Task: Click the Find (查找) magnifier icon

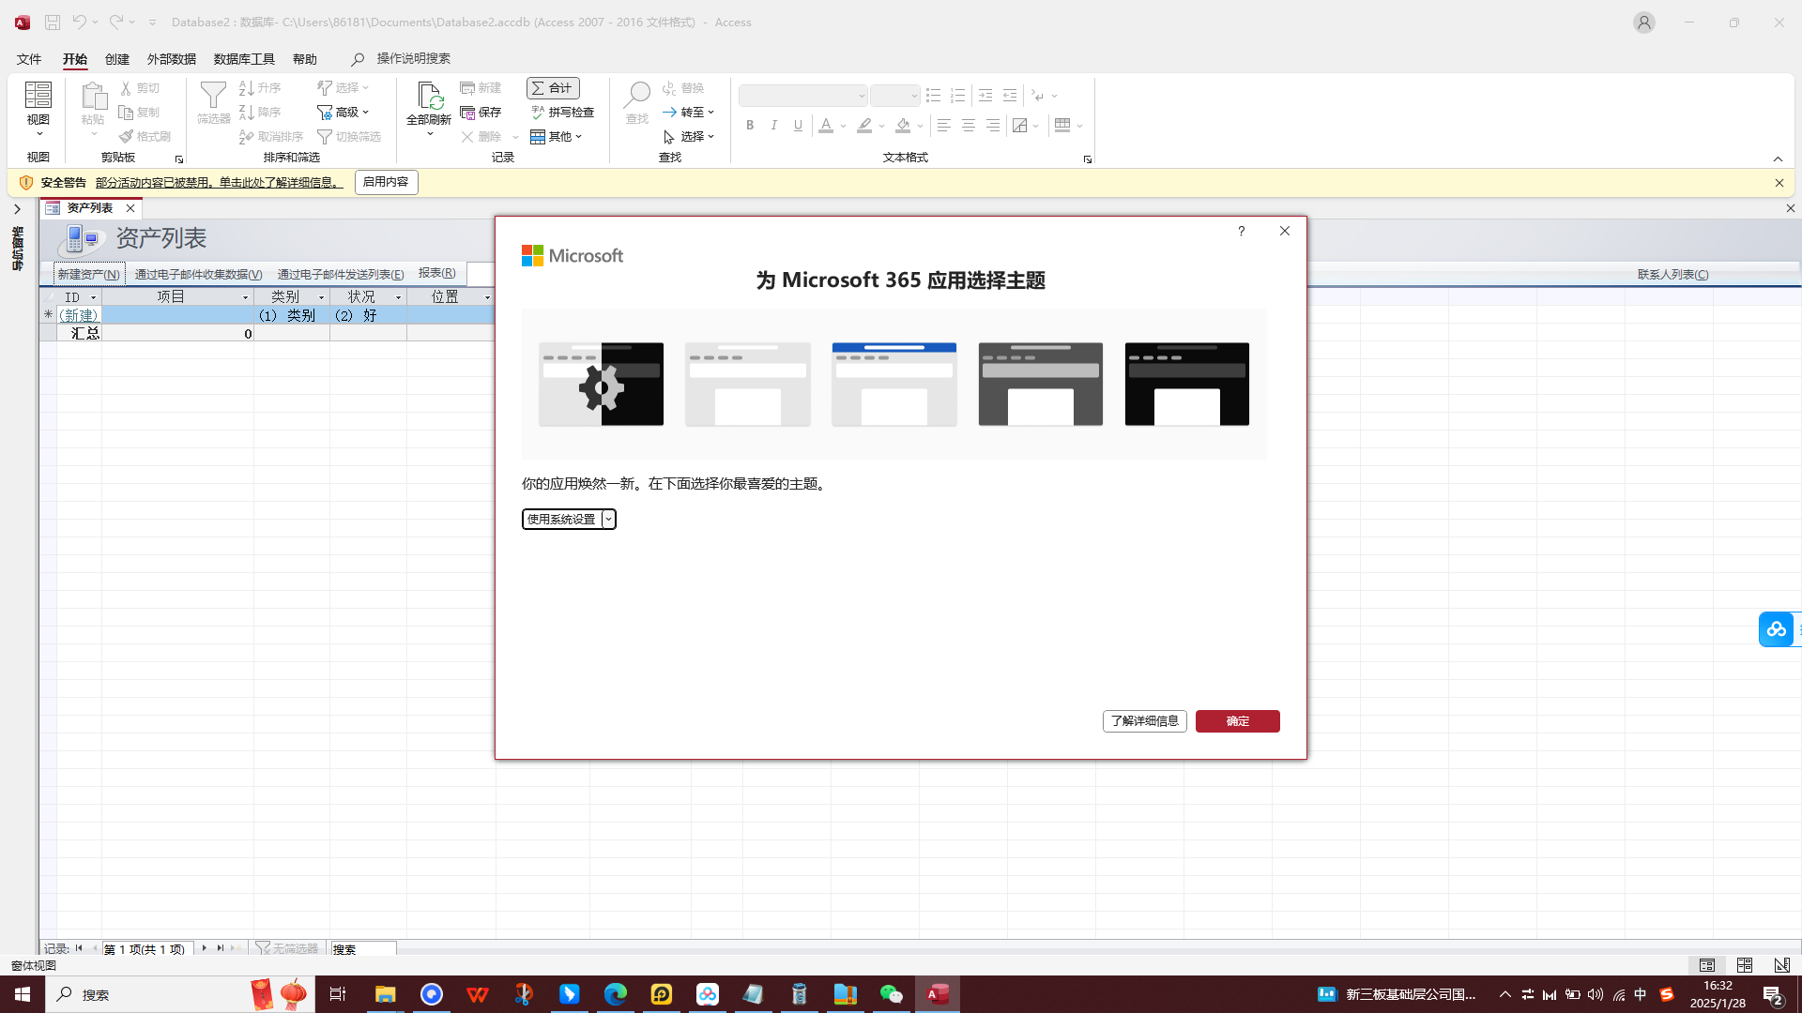Action: coord(637,95)
